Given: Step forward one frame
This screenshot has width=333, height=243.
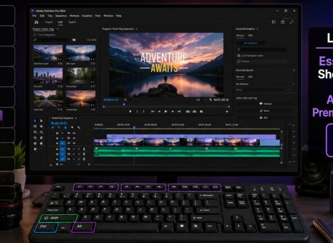Looking at the screenshot, I should click(x=173, y=111).
